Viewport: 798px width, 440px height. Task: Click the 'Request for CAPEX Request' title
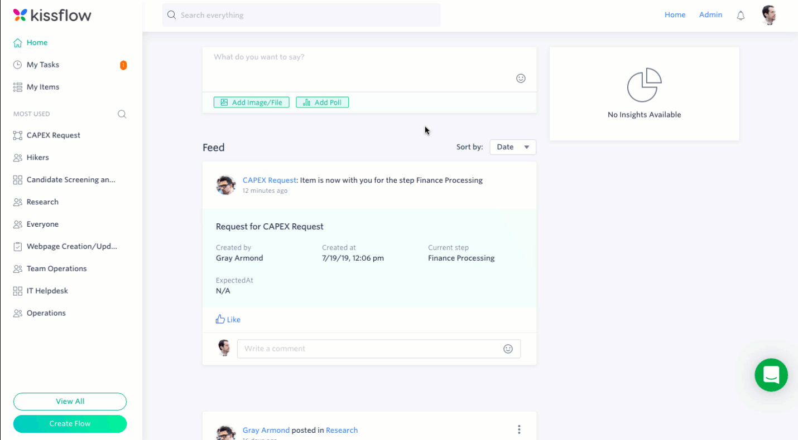270,227
